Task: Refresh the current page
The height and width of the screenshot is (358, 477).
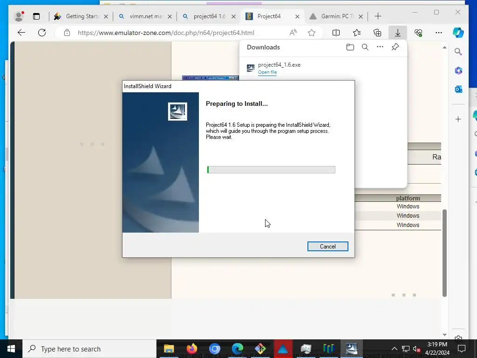Action: (42, 33)
